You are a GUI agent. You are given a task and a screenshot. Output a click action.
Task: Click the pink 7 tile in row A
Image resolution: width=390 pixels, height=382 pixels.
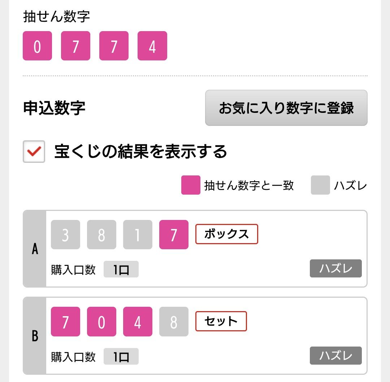pos(174,235)
